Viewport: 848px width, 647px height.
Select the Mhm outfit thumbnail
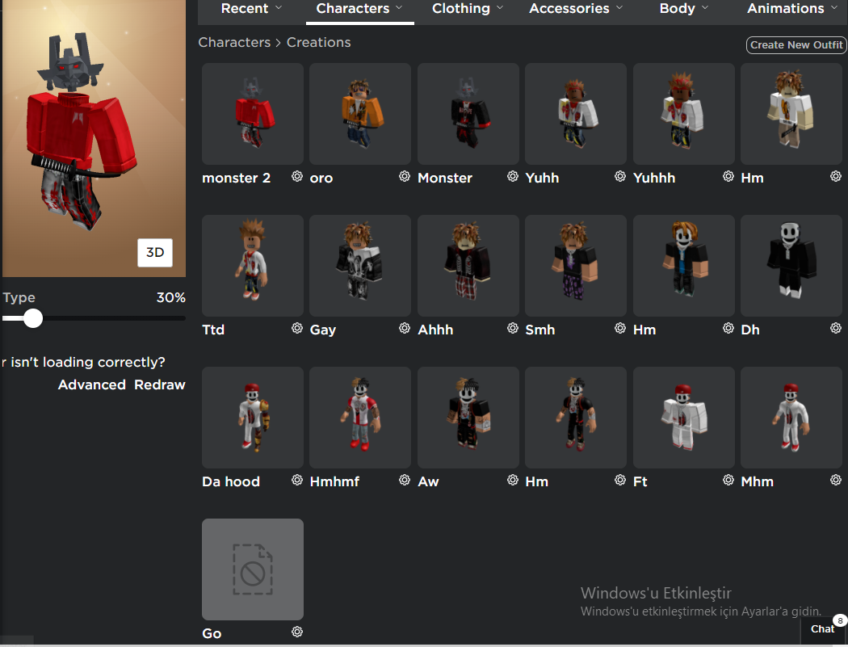click(791, 418)
